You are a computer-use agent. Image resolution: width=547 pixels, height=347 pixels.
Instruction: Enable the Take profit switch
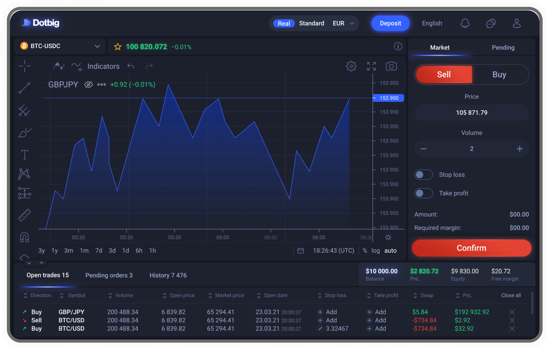[424, 193]
